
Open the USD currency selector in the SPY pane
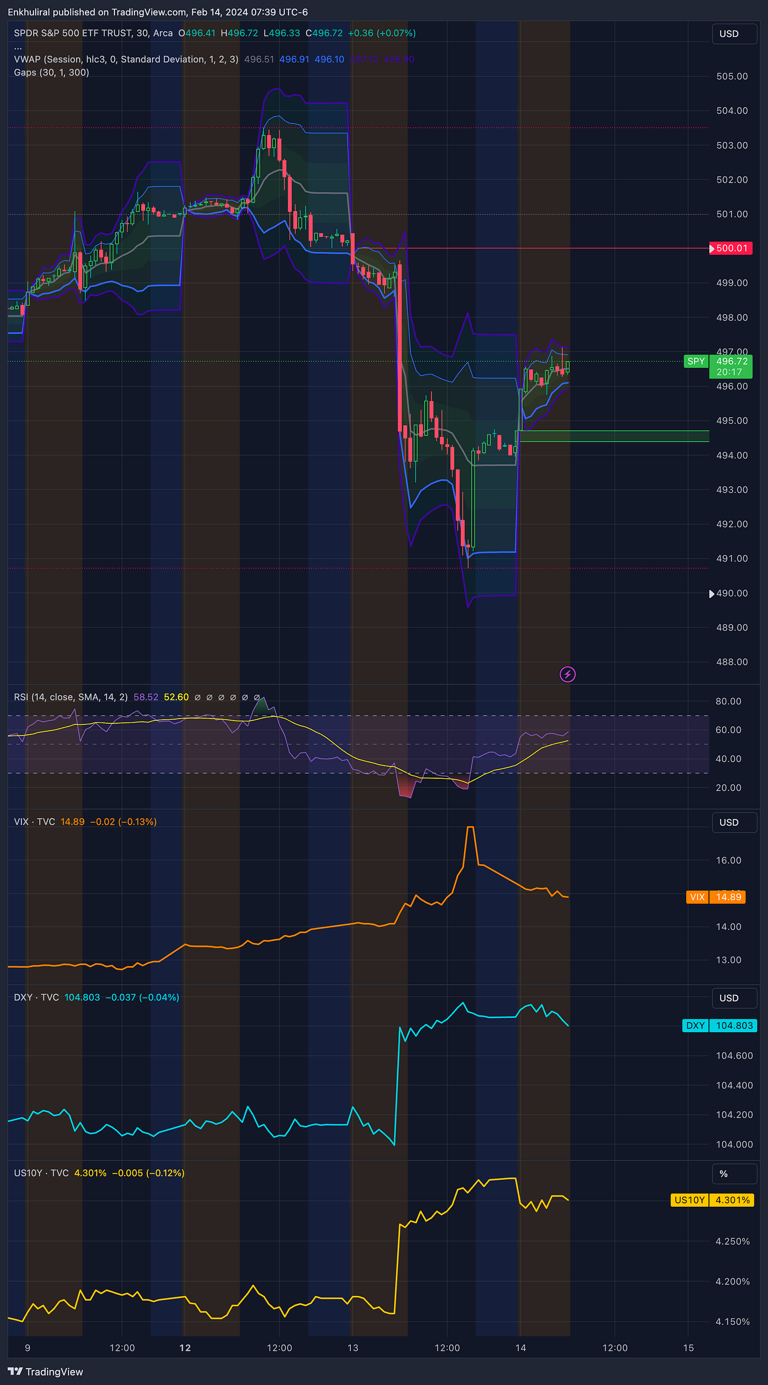(734, 33)
